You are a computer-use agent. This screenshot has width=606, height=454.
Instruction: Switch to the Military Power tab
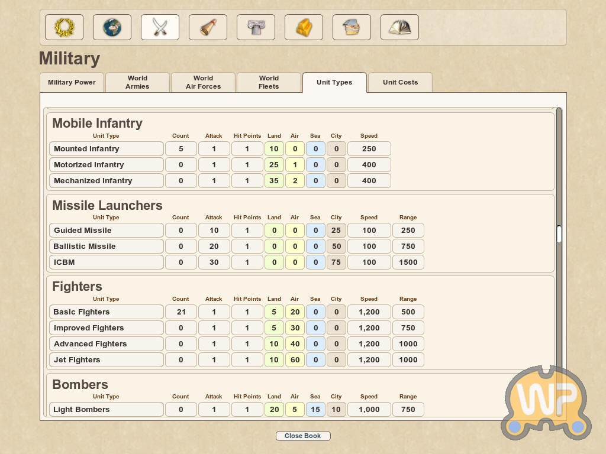pos(72,83)
